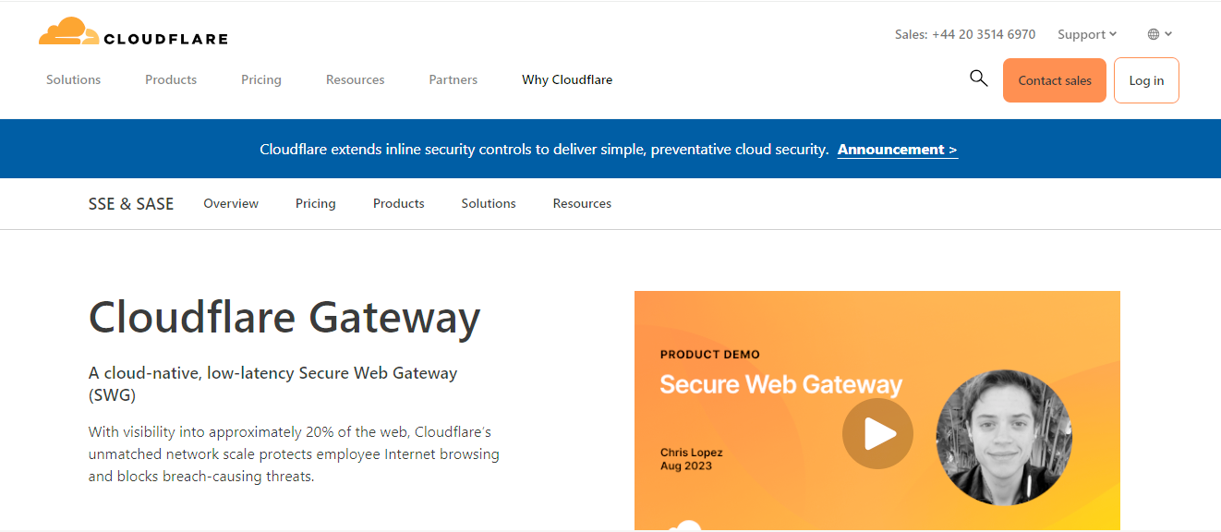Click the Log in button
Viewport: 1221px width, 532px height.
coord(1145,80)
